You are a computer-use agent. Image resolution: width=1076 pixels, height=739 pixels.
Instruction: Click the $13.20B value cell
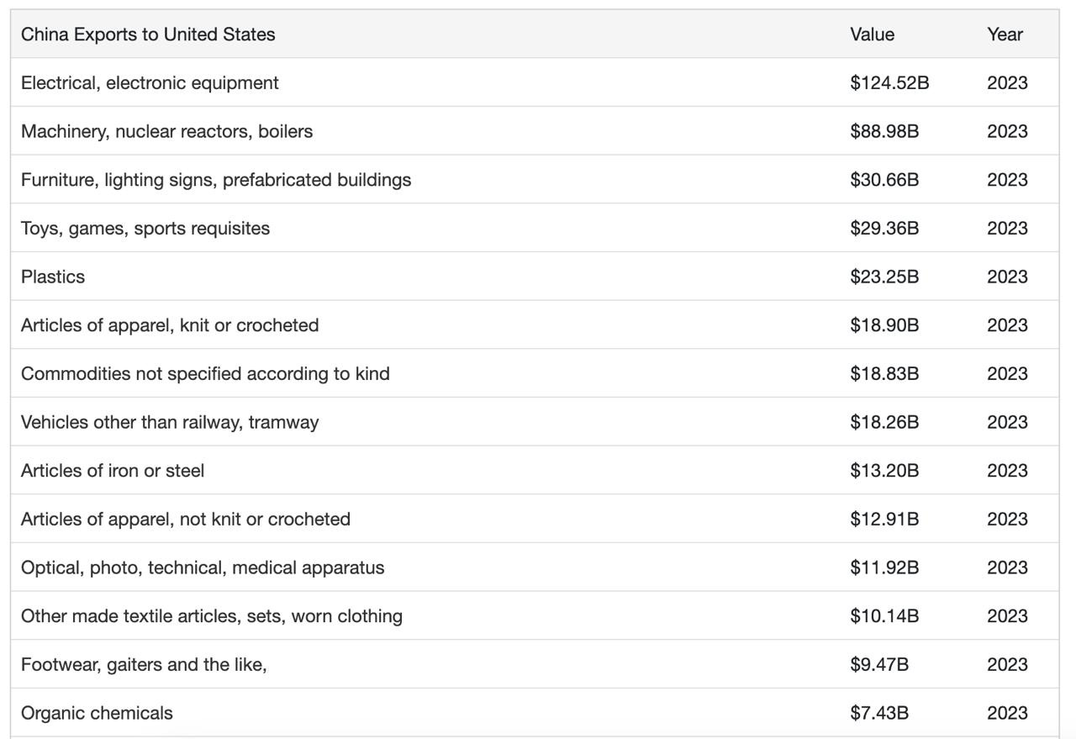point(884,471)
